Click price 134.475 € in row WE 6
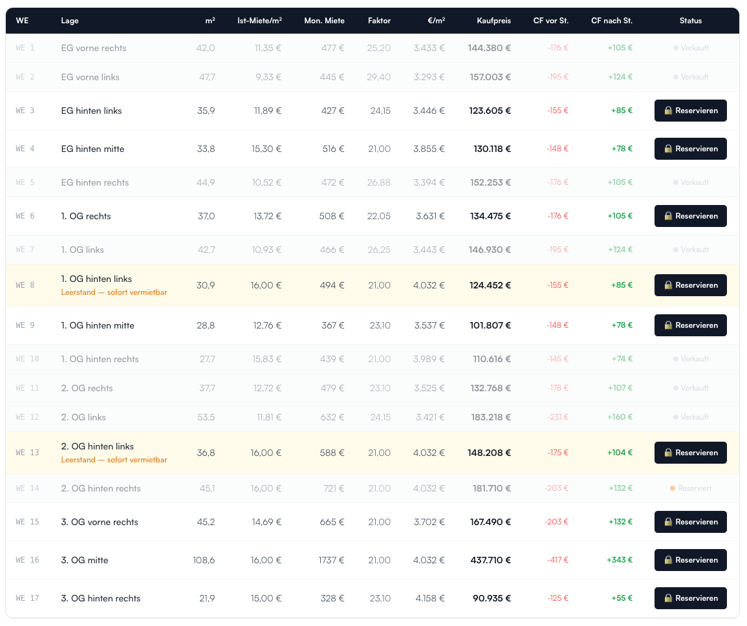Viewport: 747px width, 626px height. [490, 216]
